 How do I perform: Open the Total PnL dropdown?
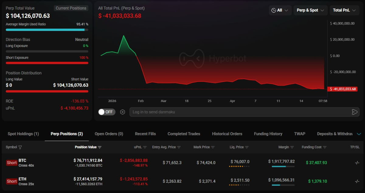pos(344,10)
